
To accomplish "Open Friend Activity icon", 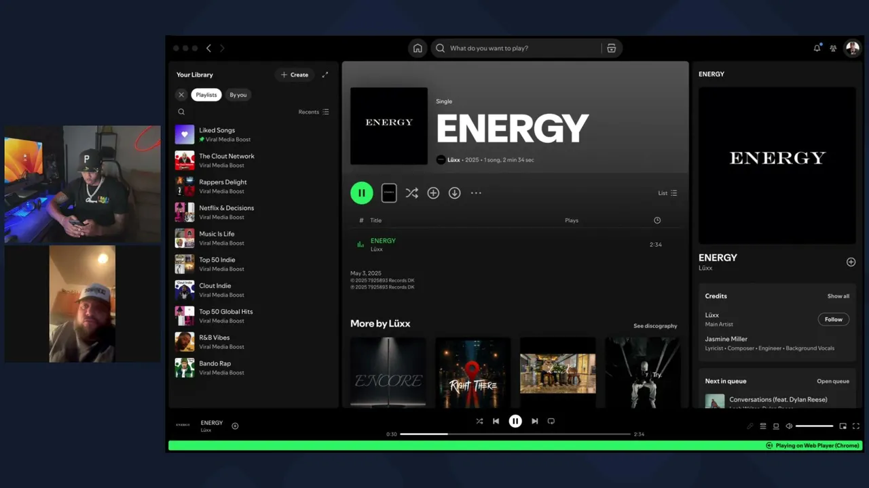I will pos(833,48).
